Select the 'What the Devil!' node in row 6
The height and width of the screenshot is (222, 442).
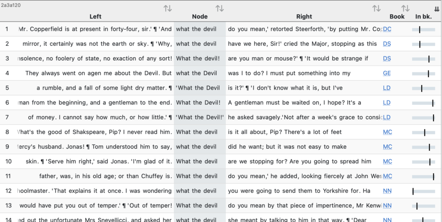pyautogui.click(x=198, y=103)
